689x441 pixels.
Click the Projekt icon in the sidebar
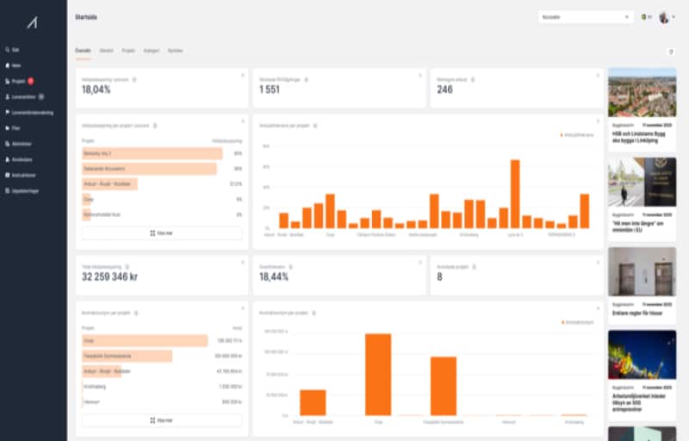coord(7,81)
